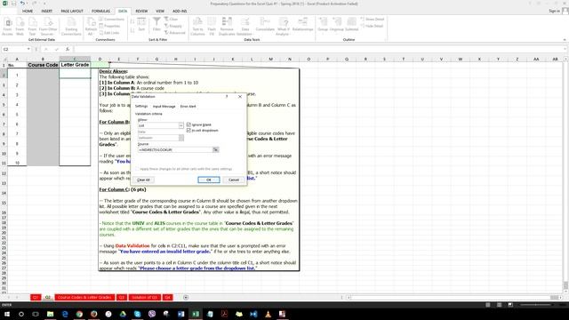Click the Consolidate icon
This screenshot has width=569, height=320.
(x=265, y=25)
